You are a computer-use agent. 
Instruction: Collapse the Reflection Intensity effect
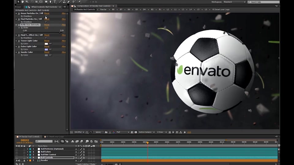tap(16, 25)
